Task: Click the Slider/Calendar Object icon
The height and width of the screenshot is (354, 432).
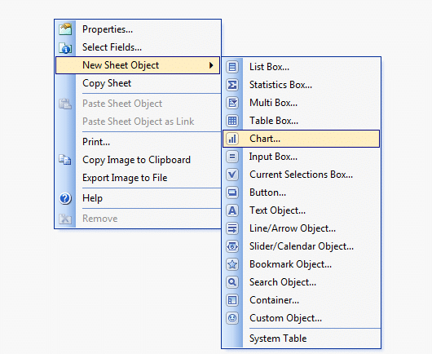Action: pyautogui.click(x=232, y=246)
